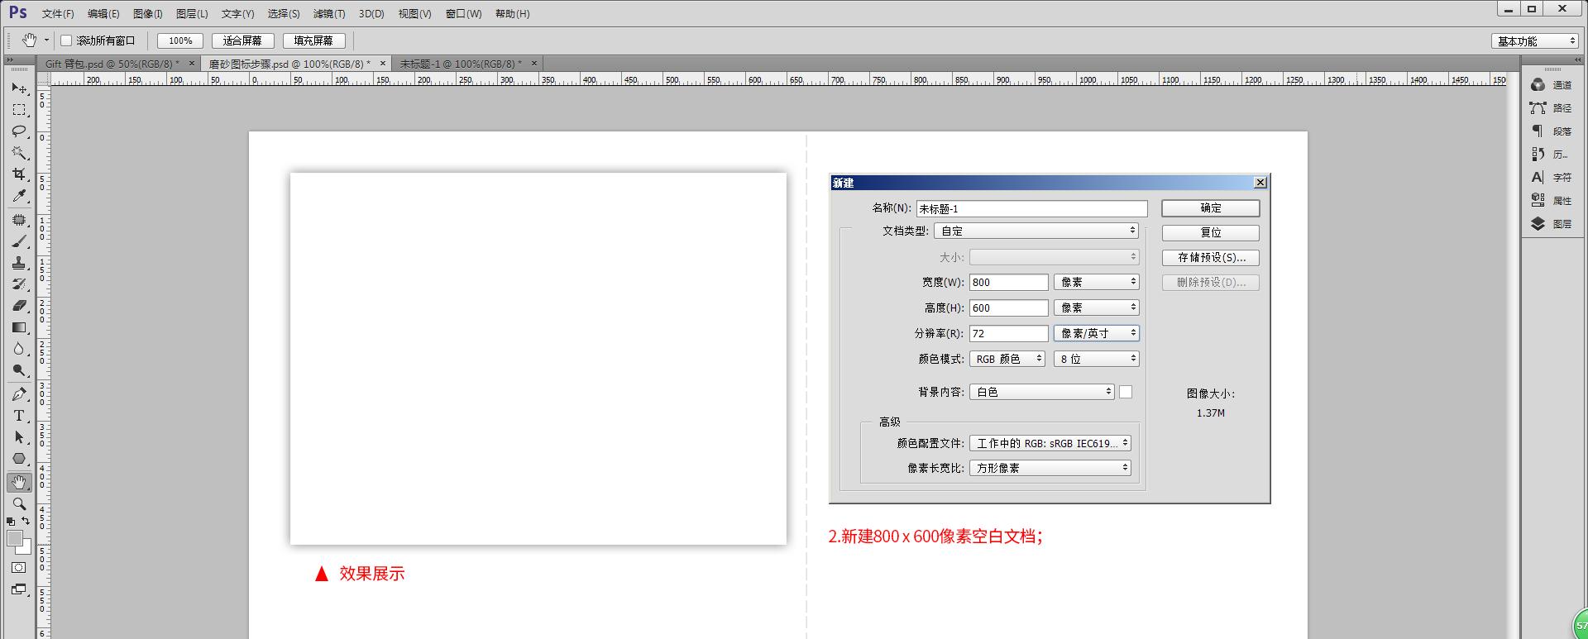The image size is (1588, 639).
Task: Select the Blur tool
Action: (x=19, y=349)
